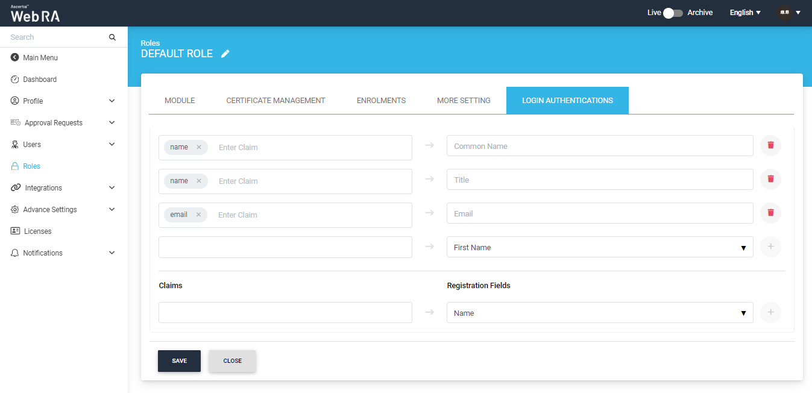The width and height of the screenshot is (812, 393).
Task: Click the search magnifier icon in sidebar
Action: [x=112, y=37]
